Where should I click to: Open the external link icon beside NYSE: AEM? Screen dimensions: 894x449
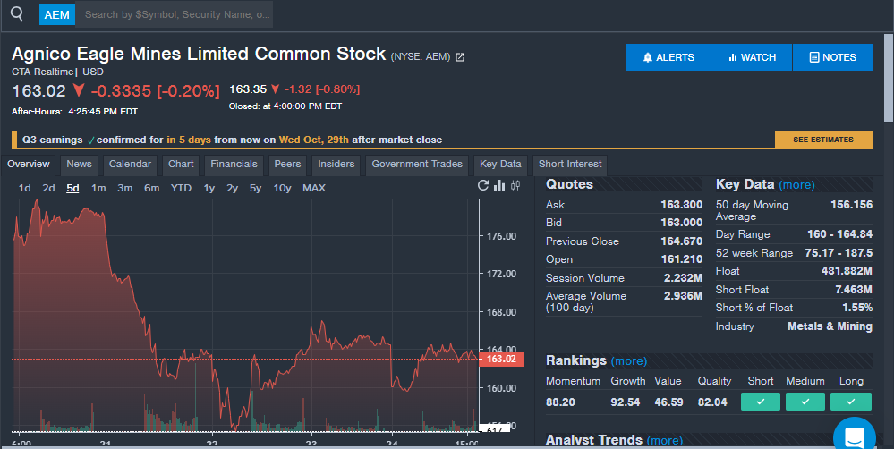point(460,57)
